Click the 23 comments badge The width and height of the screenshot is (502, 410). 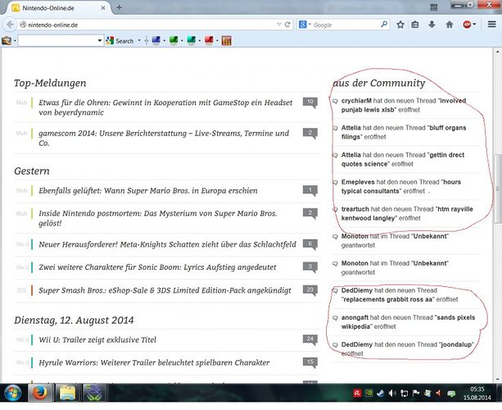coord(309,289)
